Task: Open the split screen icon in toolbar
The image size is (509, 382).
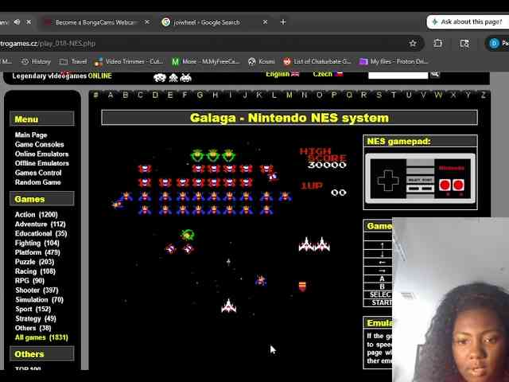Action: (464, 43)
